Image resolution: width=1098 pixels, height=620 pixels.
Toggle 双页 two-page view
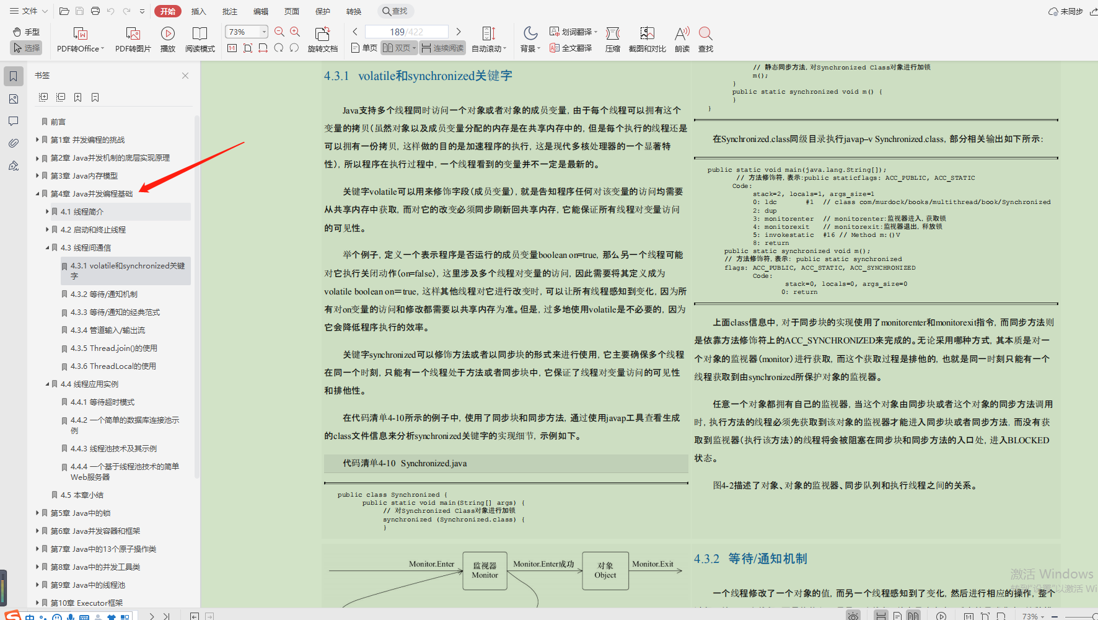click(399, 48)
